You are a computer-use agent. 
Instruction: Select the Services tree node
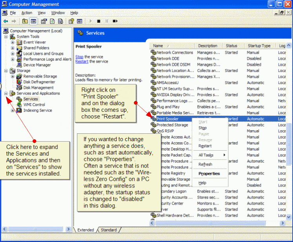31,99
